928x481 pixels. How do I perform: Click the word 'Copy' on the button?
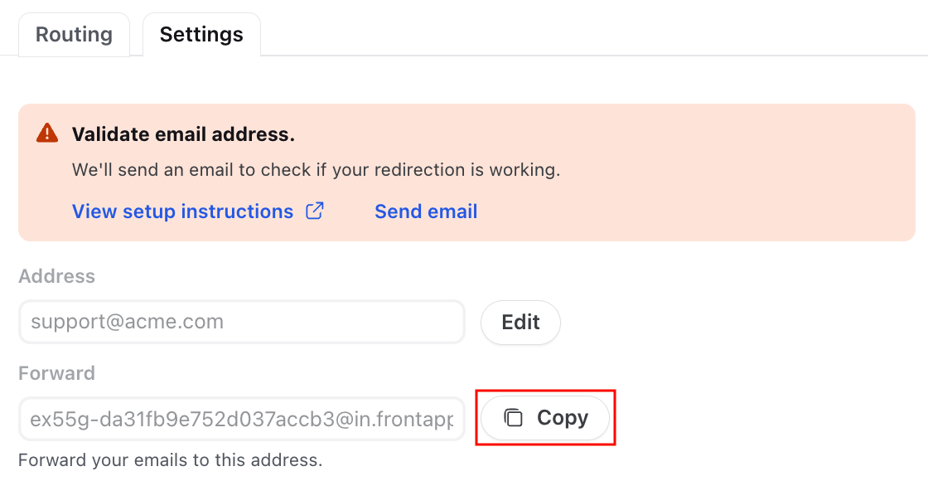click(x=563, y=418)
